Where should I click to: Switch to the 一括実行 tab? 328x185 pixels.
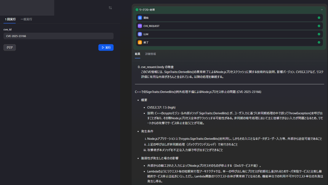(x=26, y=19)
